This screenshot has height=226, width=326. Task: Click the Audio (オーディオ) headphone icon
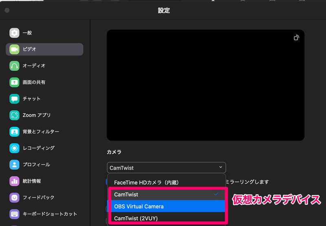[14, 66]
